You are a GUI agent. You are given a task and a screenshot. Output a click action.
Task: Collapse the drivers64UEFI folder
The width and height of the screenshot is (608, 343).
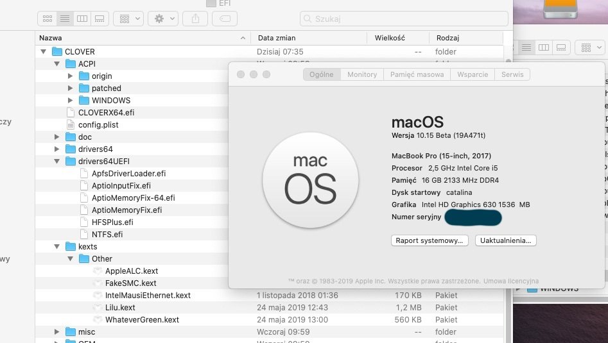[x=57, y=162]
